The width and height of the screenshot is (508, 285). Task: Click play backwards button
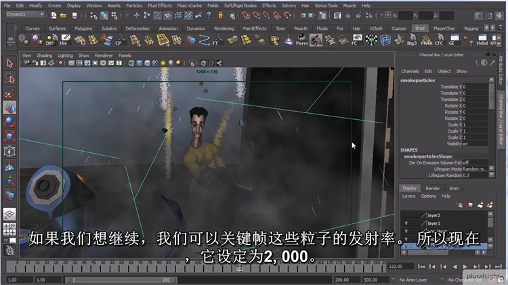tap(454, 267)
